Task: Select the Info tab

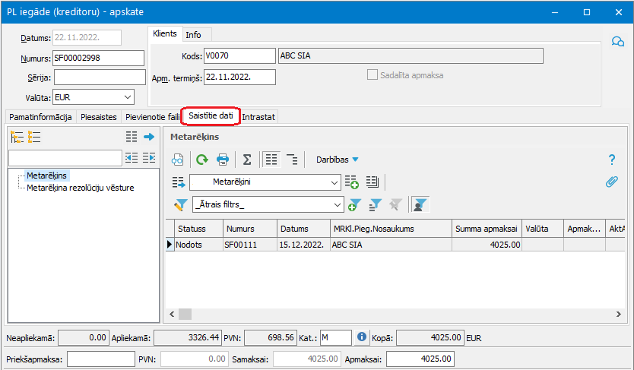Action: pos(194,35)
